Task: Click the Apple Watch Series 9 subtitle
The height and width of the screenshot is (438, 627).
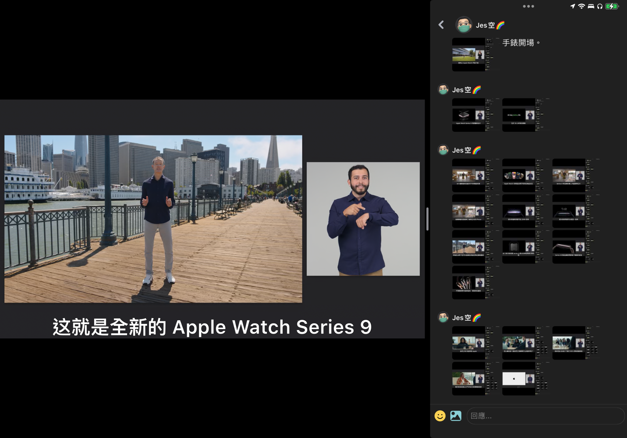Action: 212,327
